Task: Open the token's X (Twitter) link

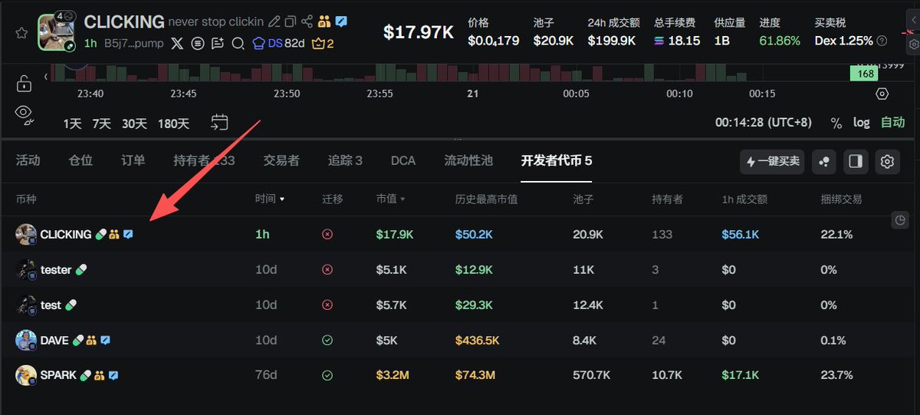Action: pyautogui.click(x=178, y=44)
